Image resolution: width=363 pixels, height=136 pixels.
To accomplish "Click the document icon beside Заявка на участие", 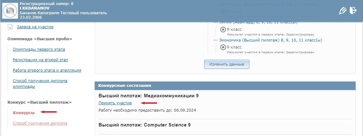I will [10, 27].
